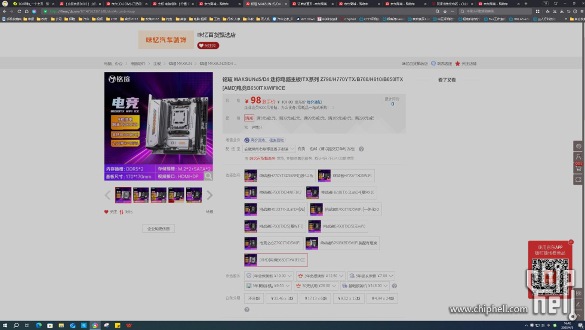The image size is (585, 330).
Task: Choose ¥33.46 x 3期 installment
Action: (x=282, y=298)
